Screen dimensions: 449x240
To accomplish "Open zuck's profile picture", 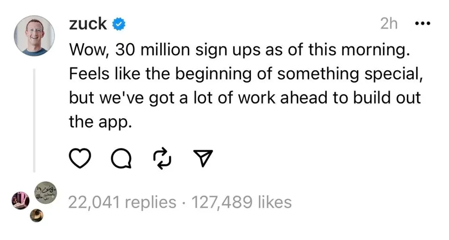I will click(x=34, y=36).
